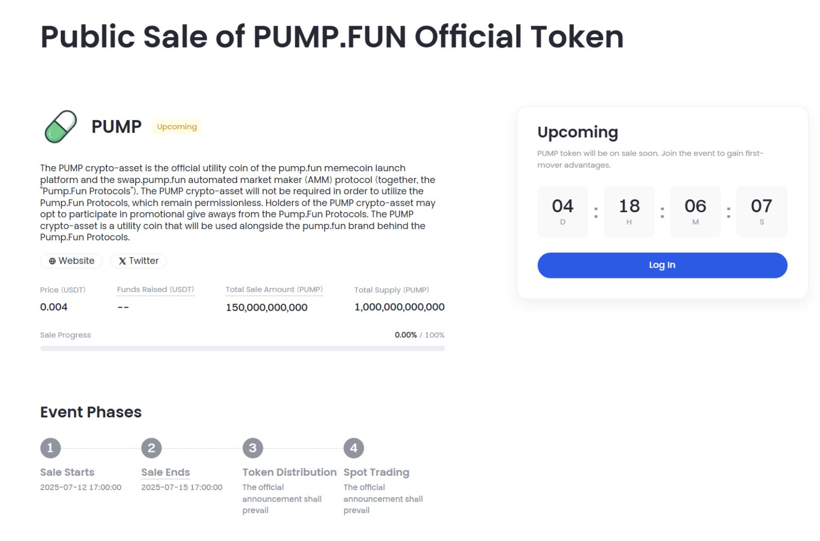Image resolution: width=820 pixels, height=541 pixels.
Task: Click the globe icon on Website
Action: click(52, 261)
